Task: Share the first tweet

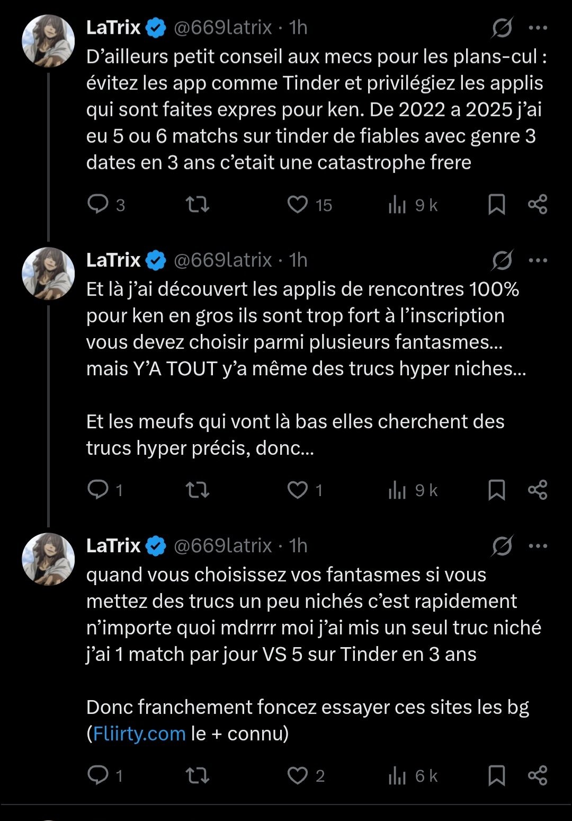Action: 538,205
